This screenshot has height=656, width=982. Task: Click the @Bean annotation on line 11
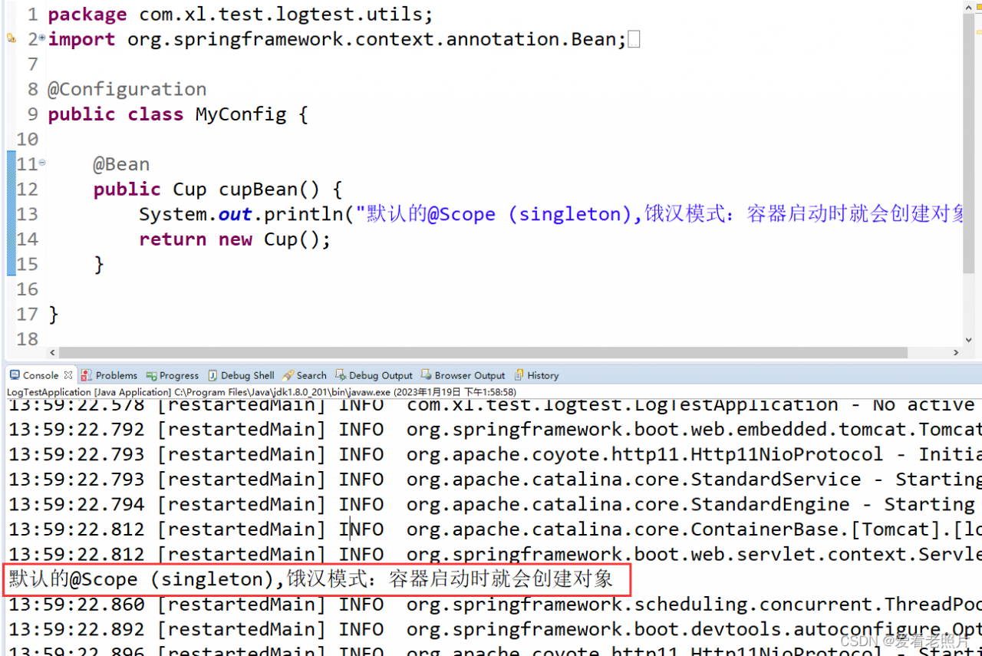pos(121,164)
